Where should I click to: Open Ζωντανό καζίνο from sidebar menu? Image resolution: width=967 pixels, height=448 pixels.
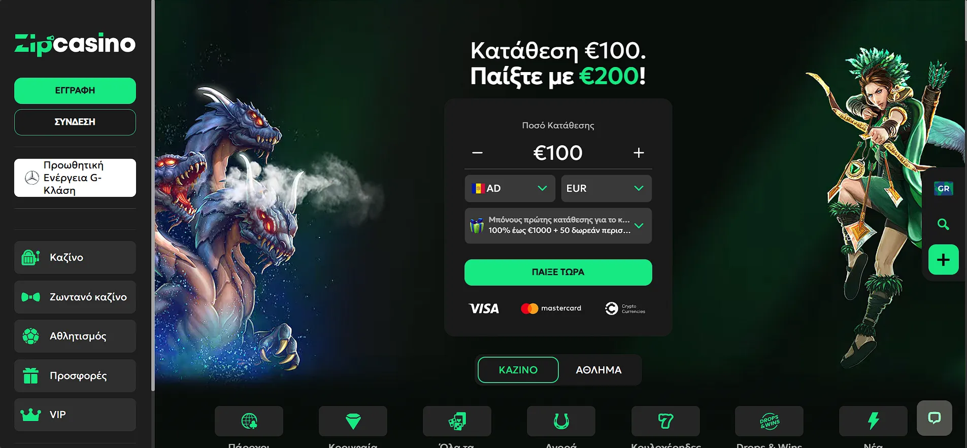click(x=75, y=297)
